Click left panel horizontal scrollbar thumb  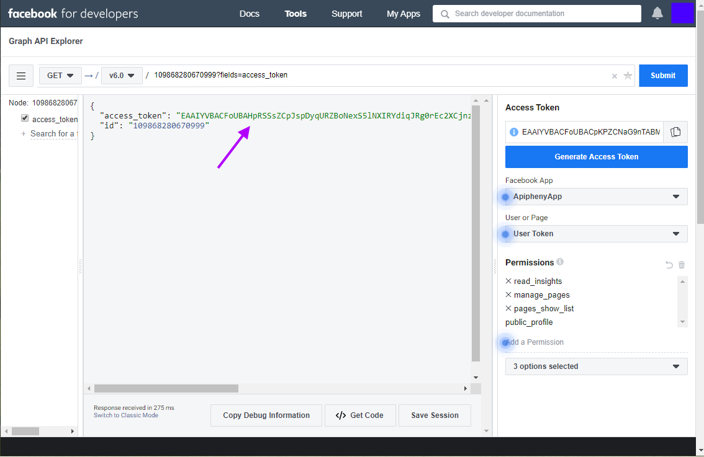(25, 432)
